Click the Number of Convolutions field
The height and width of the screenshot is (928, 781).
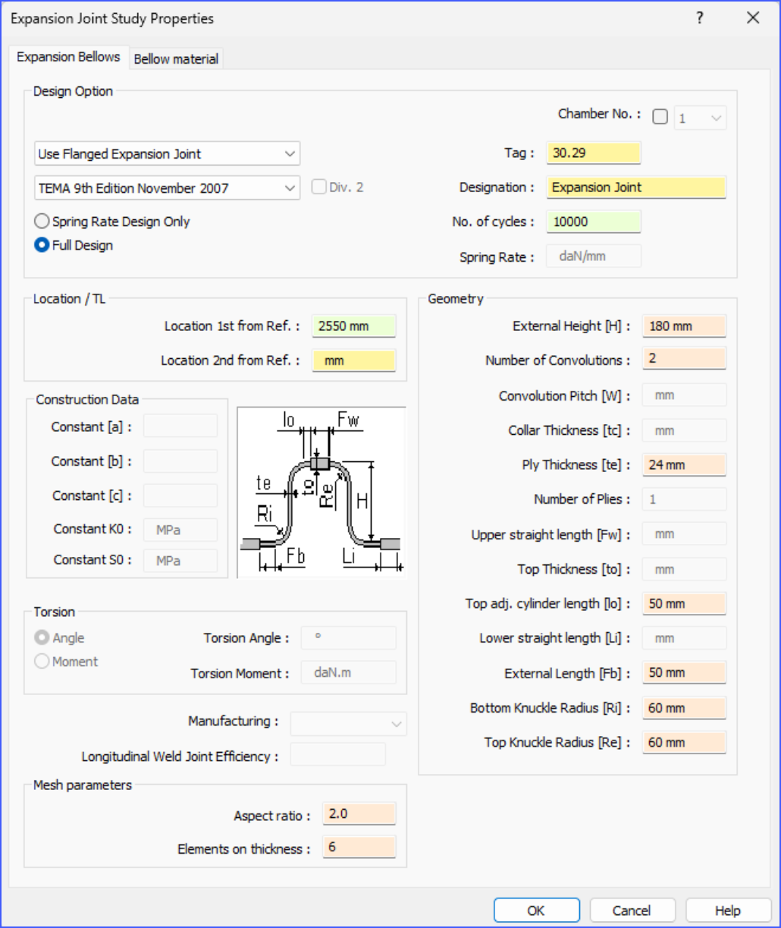(x=684, y=359)
